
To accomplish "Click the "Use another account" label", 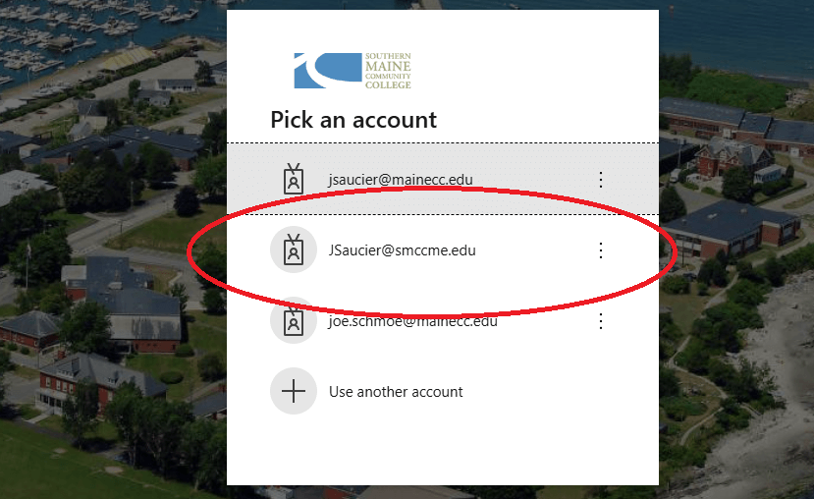I will [x=396, y=392].
